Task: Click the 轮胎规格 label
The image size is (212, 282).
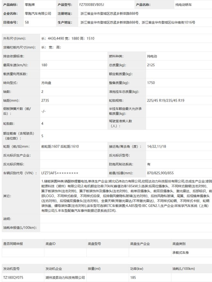Action: click(x=116, y=100)
